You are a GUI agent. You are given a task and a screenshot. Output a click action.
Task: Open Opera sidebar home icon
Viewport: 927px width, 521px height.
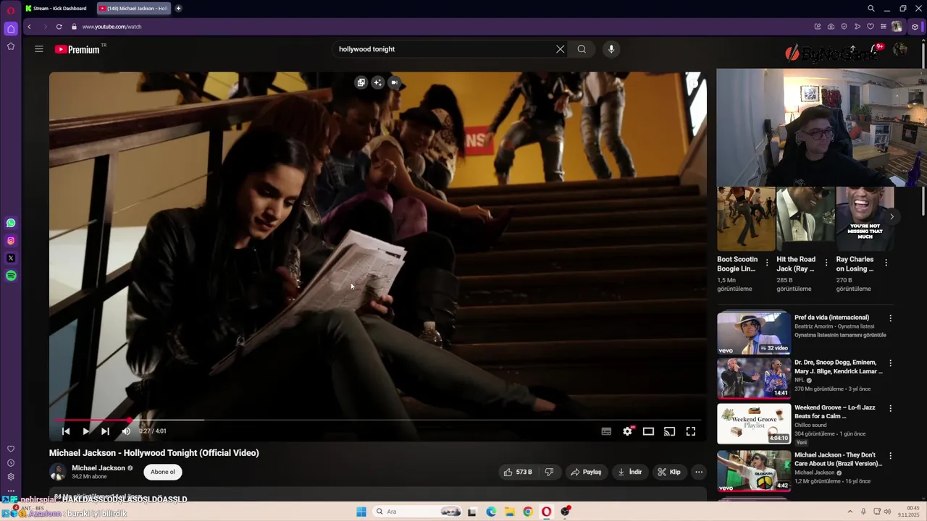[x=11, y=29]
